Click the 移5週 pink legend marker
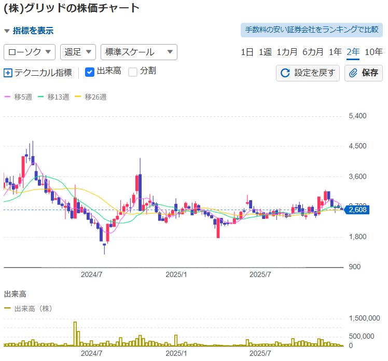 click(7, 97)
